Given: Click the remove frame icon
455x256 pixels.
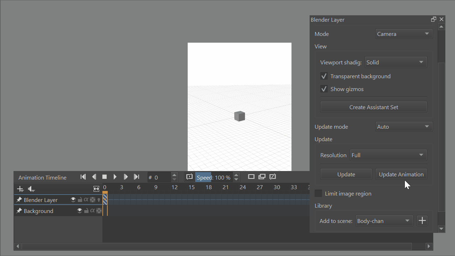Looking at the screenshot, I should tap(273, 177).
